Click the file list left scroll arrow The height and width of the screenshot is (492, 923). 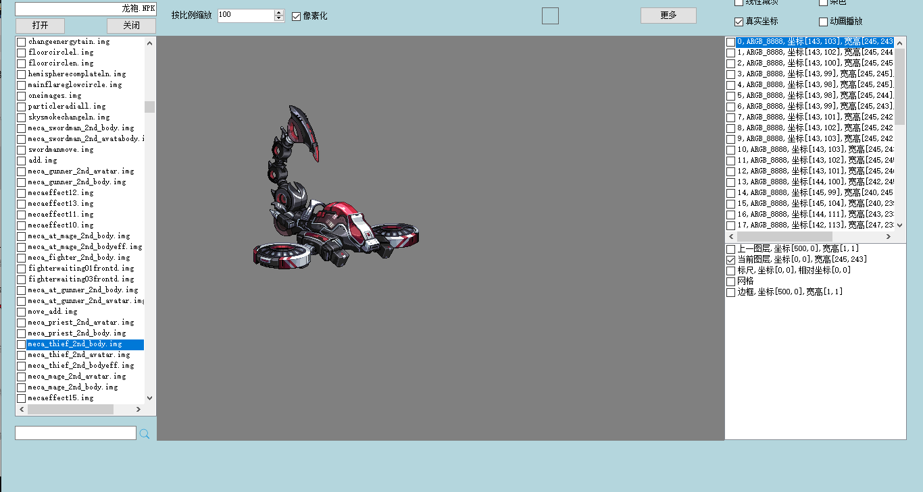coord(22,409)
